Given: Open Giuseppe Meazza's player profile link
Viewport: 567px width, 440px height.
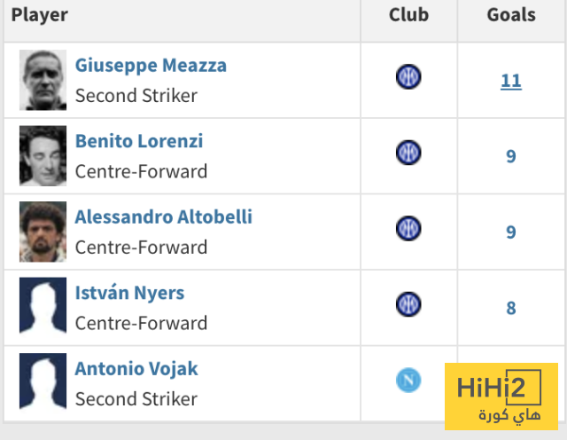Looking at the screenshot, I should (x=151, y=66).
